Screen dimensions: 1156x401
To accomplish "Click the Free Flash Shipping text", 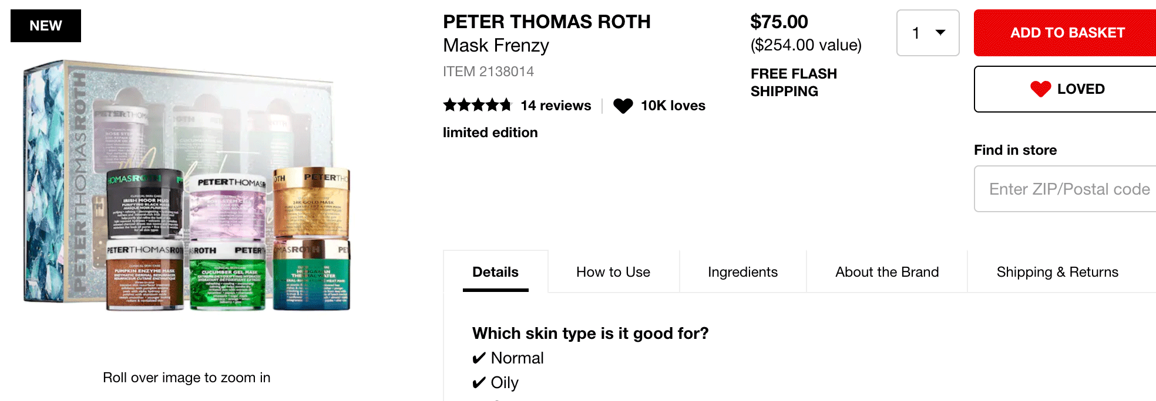I will pyautogui.click(x=794, y=82).
